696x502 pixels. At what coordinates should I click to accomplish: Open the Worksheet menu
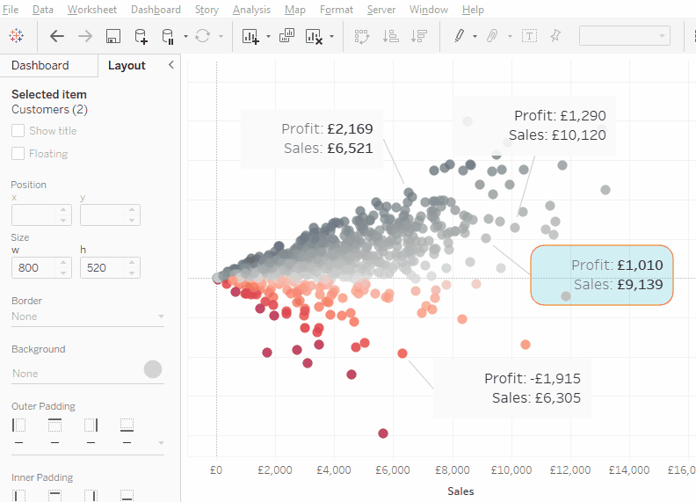[x=91, y=10]
